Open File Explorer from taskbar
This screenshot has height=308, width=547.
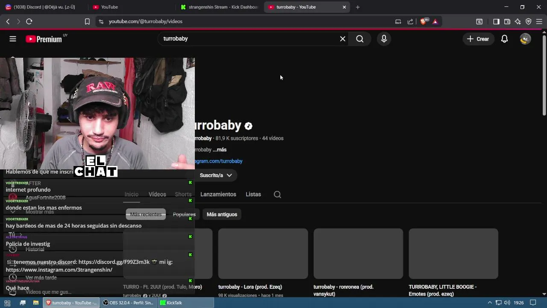(x=36, y=303)
